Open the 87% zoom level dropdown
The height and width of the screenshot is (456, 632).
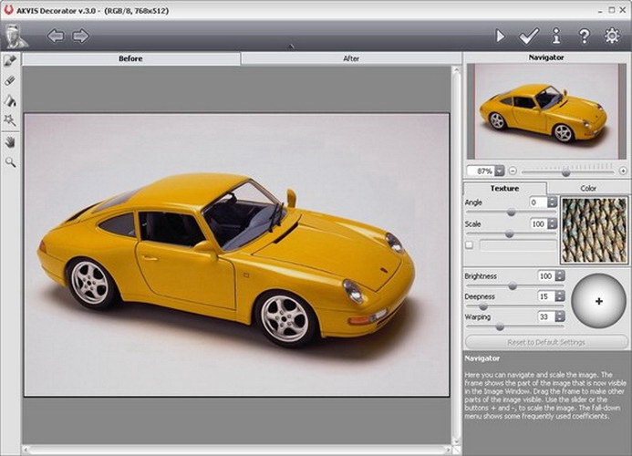tap(500, 171)
